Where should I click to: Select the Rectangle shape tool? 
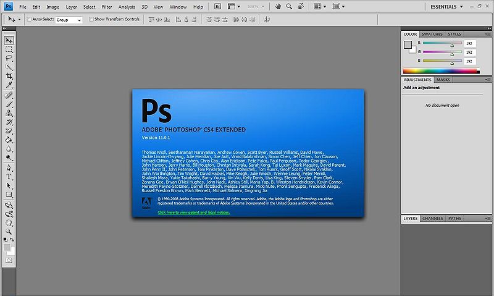pos(9,195)
